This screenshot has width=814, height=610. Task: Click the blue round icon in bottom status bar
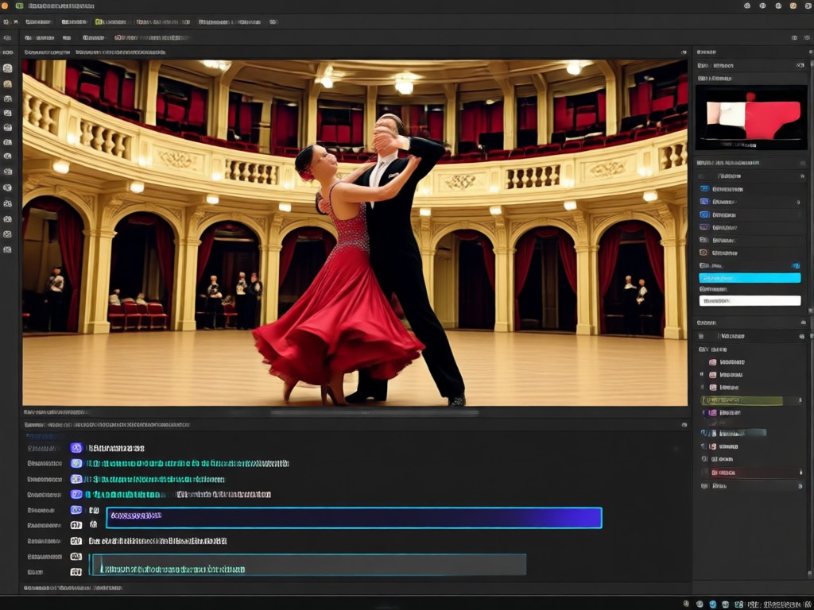coord(713,604)
